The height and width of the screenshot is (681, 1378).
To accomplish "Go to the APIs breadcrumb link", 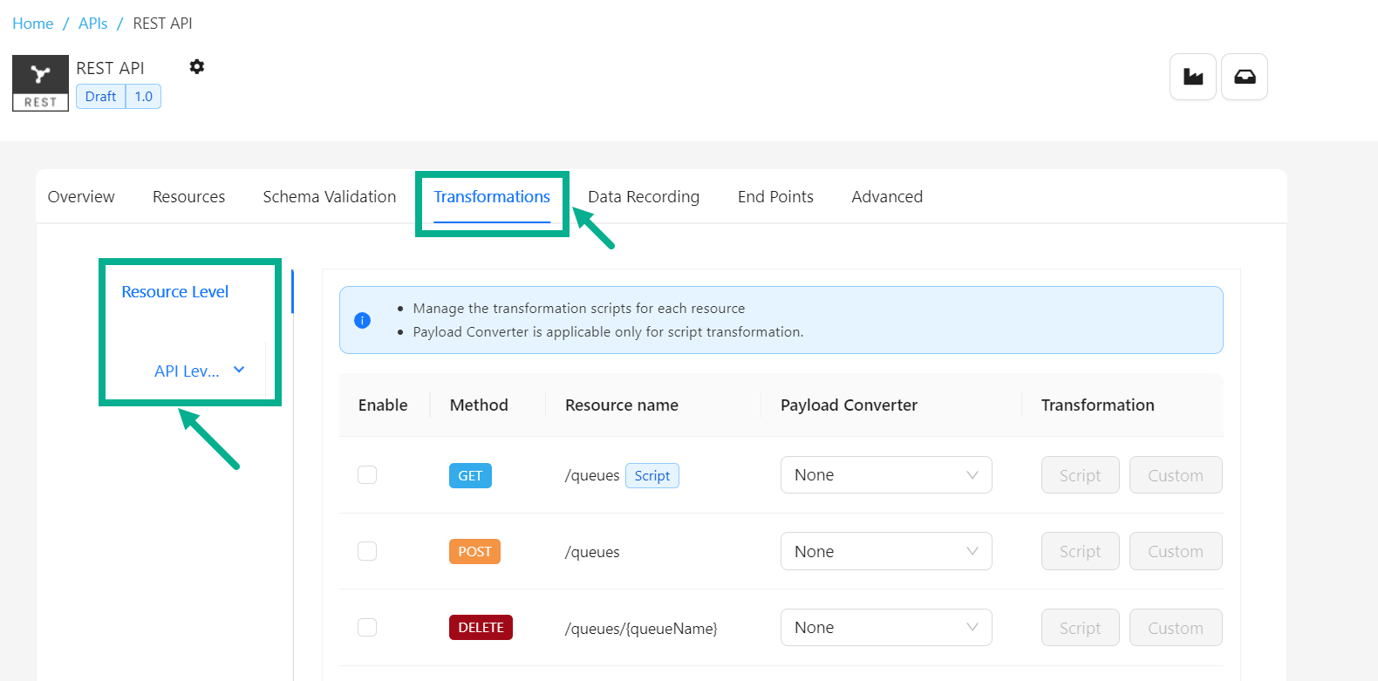I will coord(92,24).
